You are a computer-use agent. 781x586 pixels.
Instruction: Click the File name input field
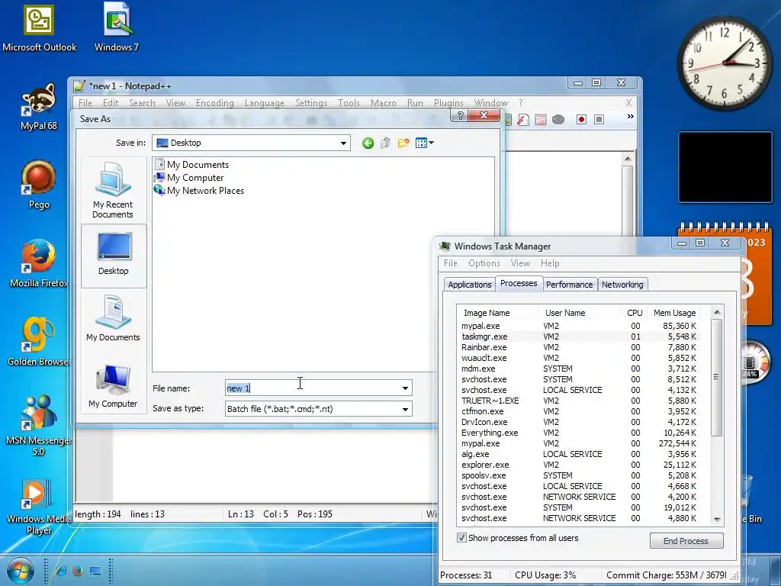pos(312,388)
